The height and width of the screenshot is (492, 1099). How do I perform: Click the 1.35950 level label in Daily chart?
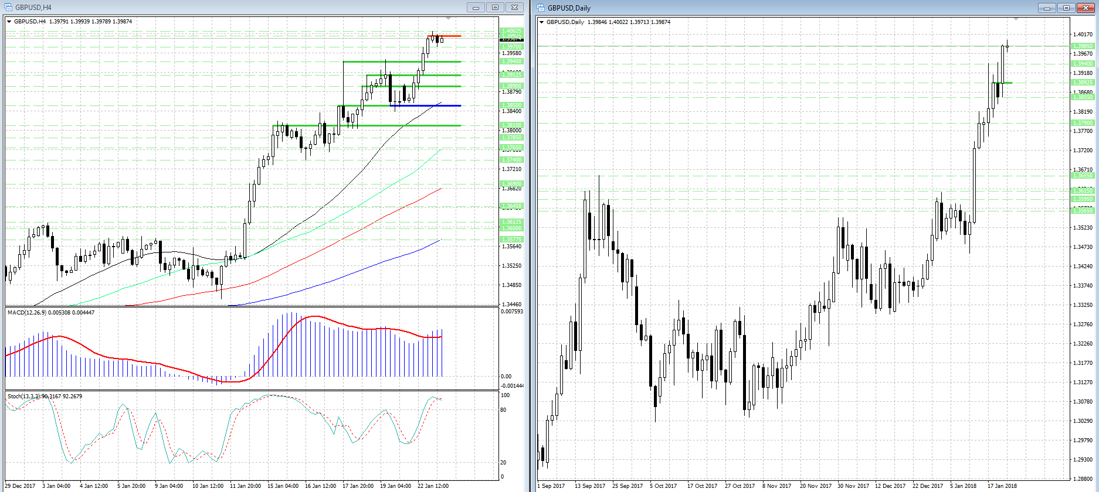click(x=1083, y=199)
